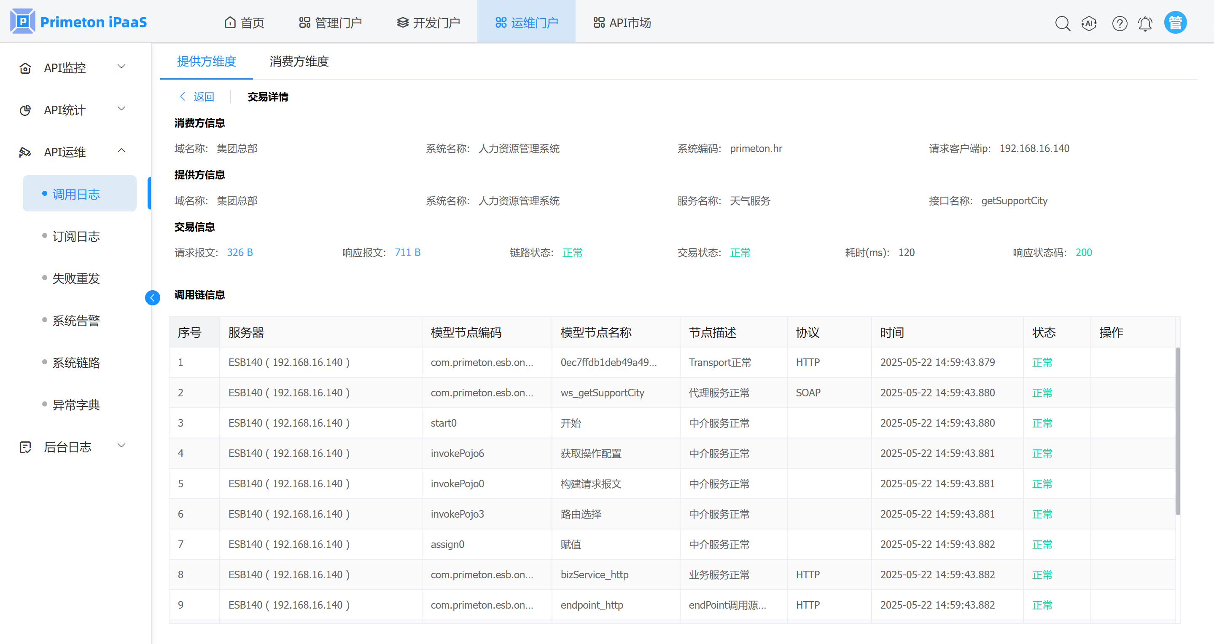Screen dimensions: 1214x644
Task: Click the search magnifier icon
Action: [x=1062, y=23]
